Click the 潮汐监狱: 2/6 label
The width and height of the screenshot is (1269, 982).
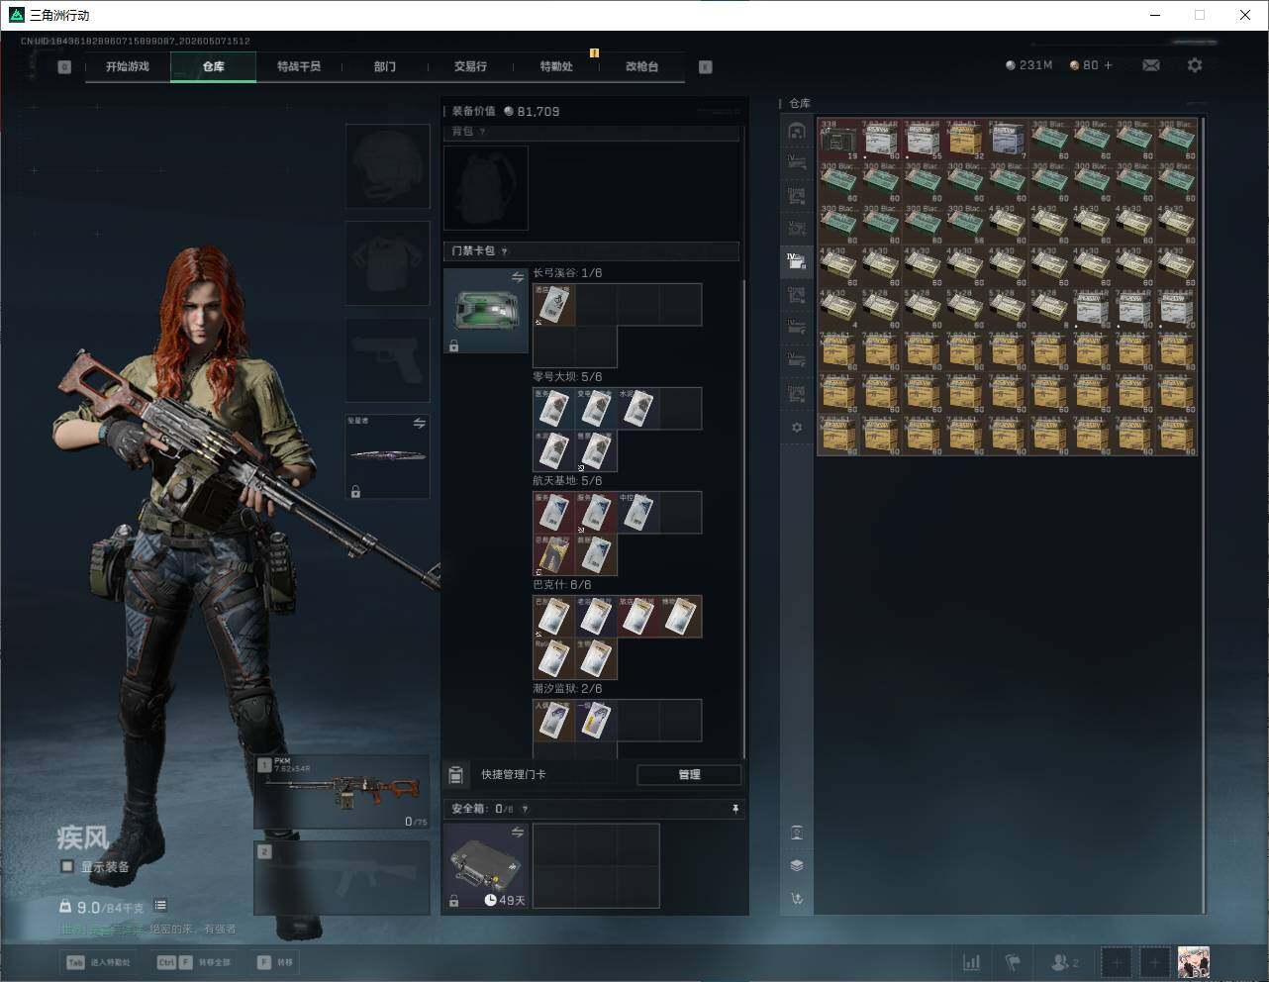(567, 689)
